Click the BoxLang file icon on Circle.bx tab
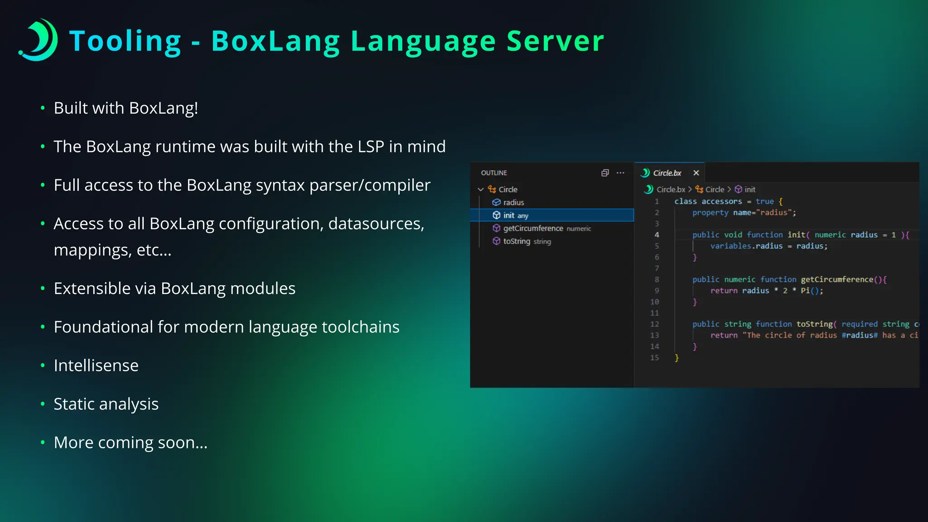Screen dimensions: 928x522 (x=645, y=173)
